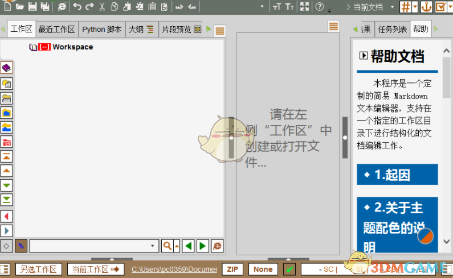Click the blue right-pointing triangle sidebar icon
The image size is (453, 278).
tap(7, 231)
